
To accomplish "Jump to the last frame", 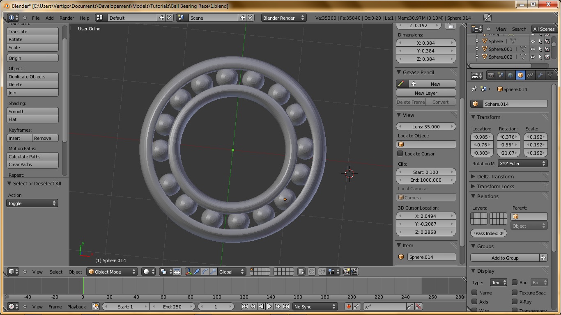I will 286,306.
